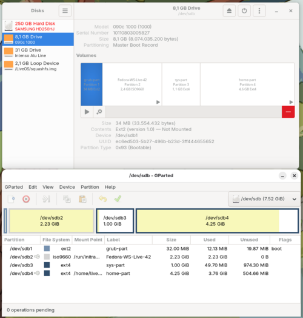Select home-part Partition 4 volume block
The height and width of the screenshot is (318, 303).
247,84
